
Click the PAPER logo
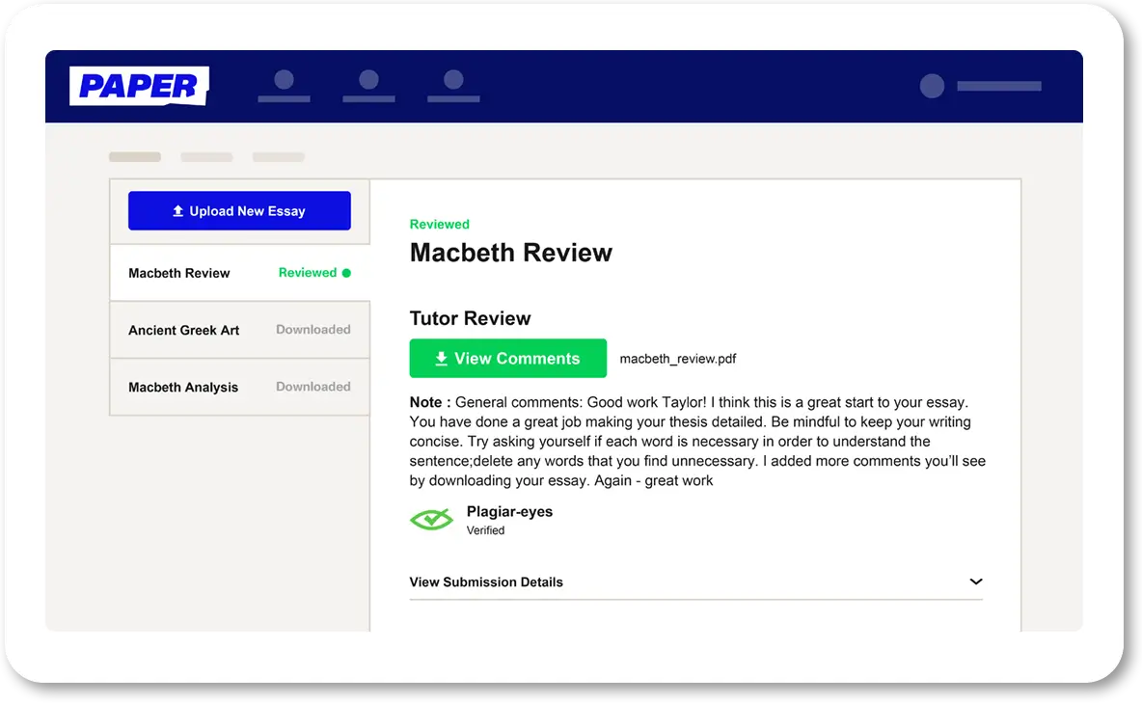click(138, 86)
